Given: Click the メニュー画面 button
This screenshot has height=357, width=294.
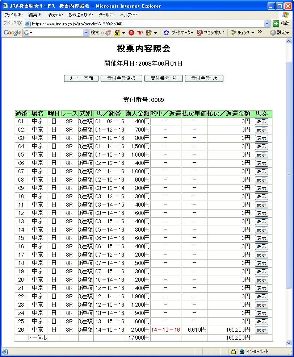Looking at the screenshot, I should [81, 78].
